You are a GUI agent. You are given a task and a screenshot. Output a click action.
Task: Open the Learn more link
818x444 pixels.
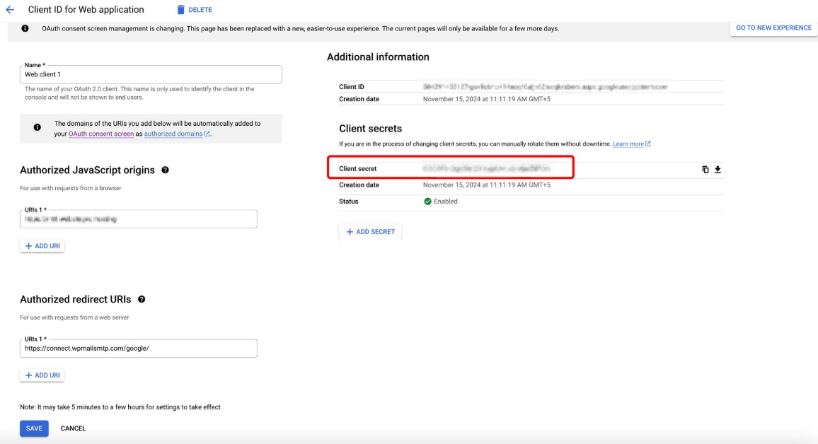628,144
